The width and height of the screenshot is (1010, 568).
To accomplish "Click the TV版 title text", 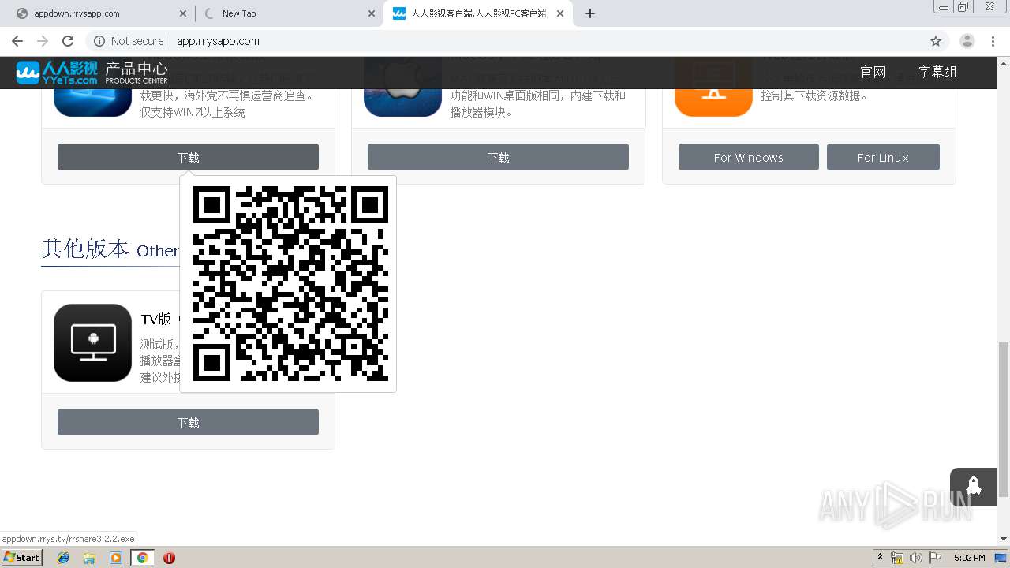I will 155,319.
